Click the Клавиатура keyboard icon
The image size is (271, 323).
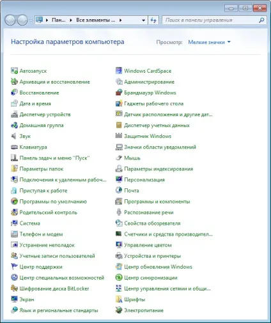coord(14,147)
